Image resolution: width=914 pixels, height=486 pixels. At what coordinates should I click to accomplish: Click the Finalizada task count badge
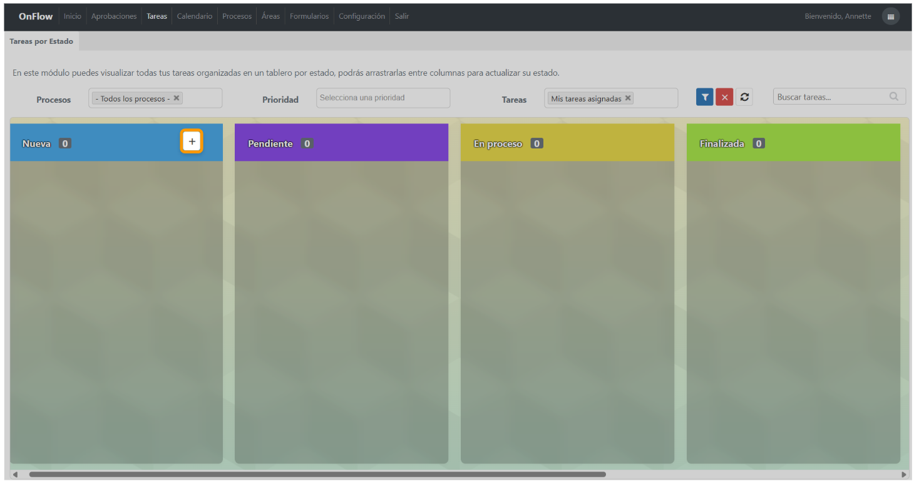coord(759,143)
